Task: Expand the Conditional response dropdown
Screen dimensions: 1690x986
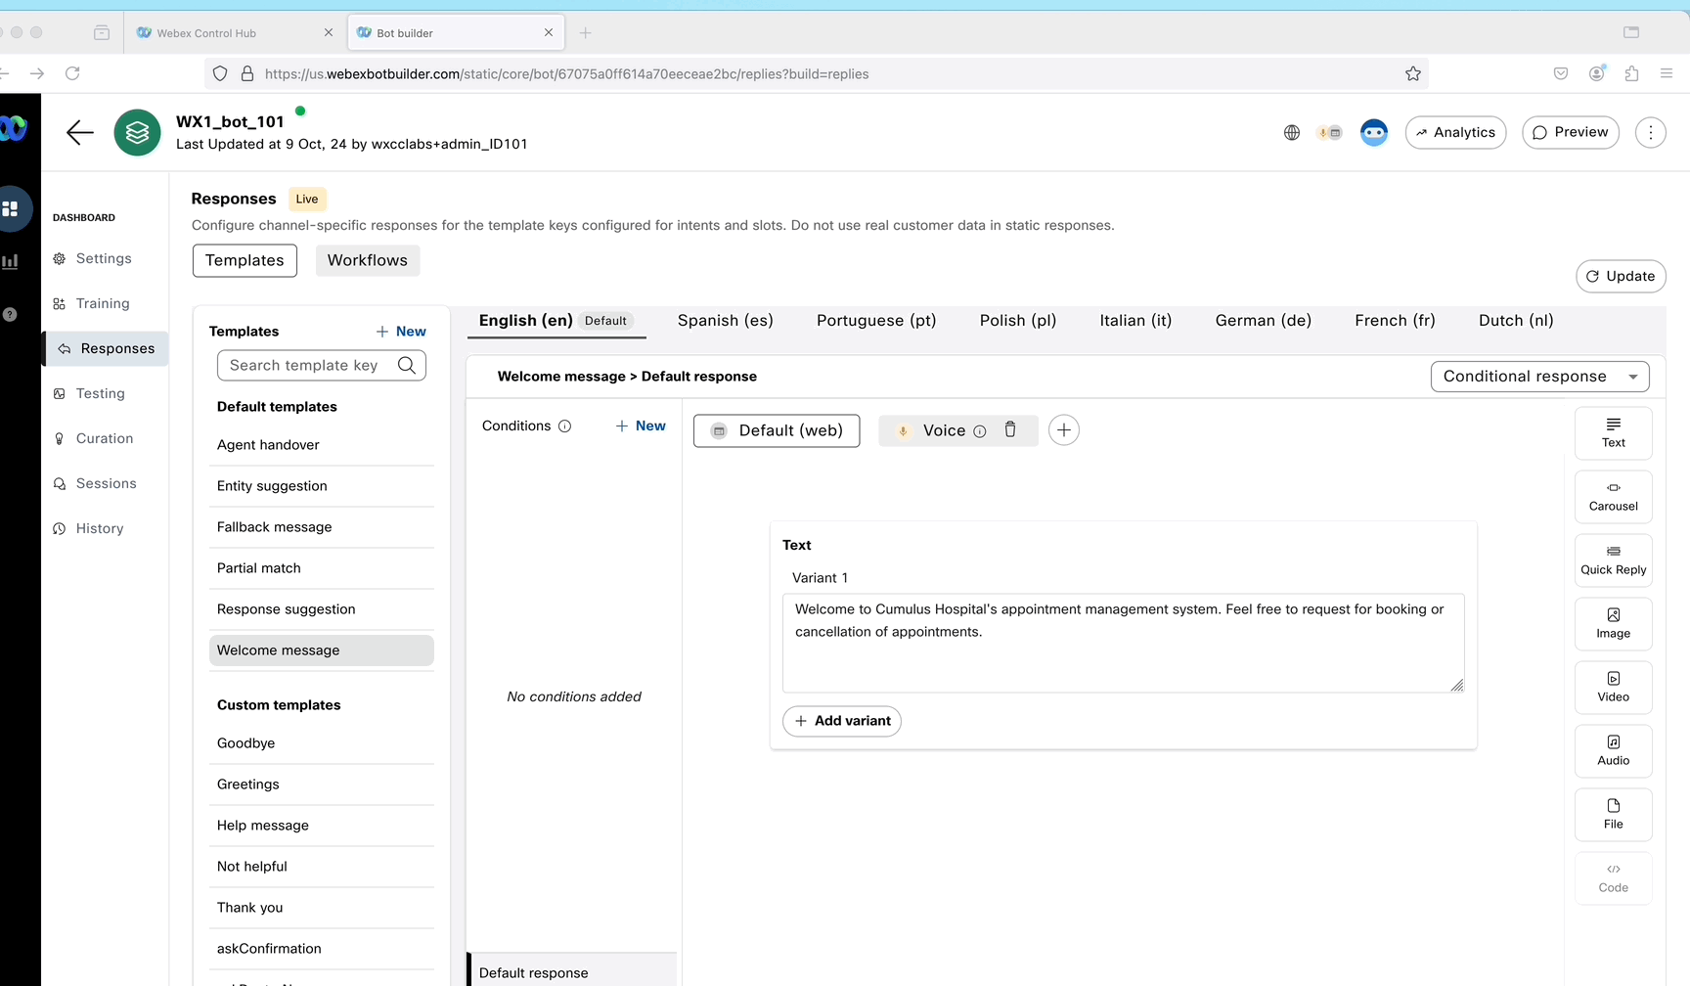Action: coord(1539,377)
